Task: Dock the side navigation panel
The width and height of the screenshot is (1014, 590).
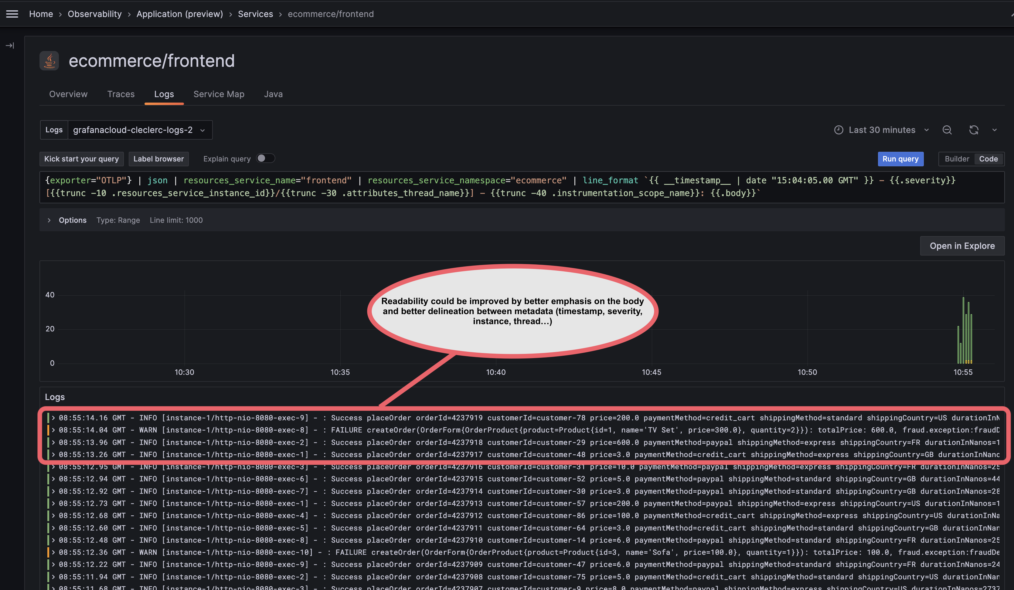Action: 10,46
